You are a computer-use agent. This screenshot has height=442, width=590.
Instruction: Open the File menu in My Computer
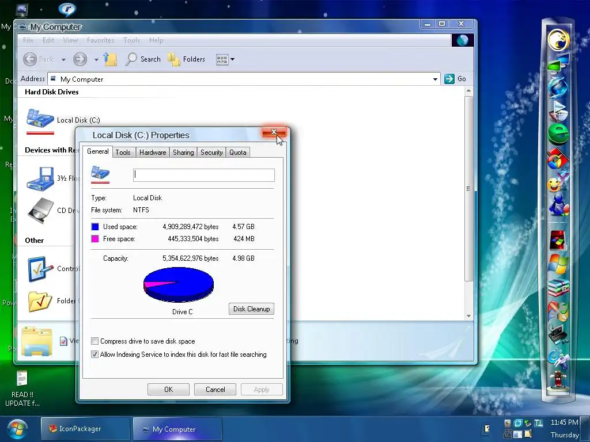click(28, 40)
